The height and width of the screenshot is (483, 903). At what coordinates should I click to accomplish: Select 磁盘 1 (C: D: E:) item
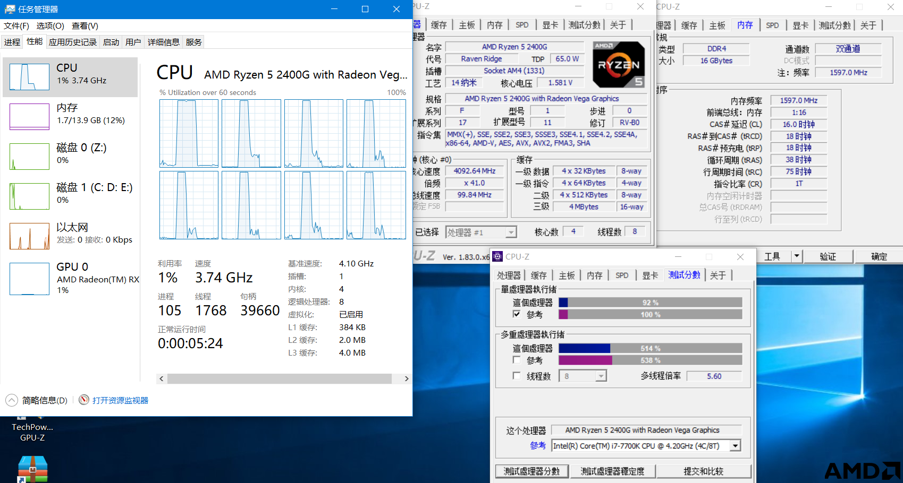point(70,196)
